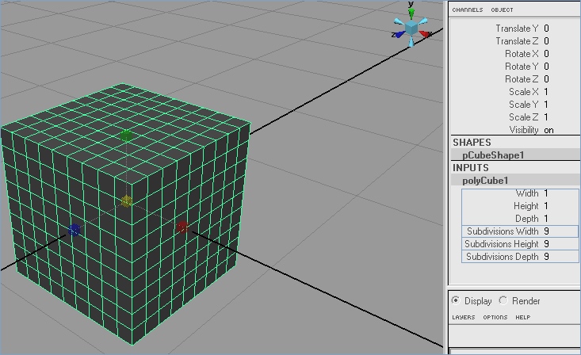
Task: Select the Display radio button
Action: [x=456, y=300]
